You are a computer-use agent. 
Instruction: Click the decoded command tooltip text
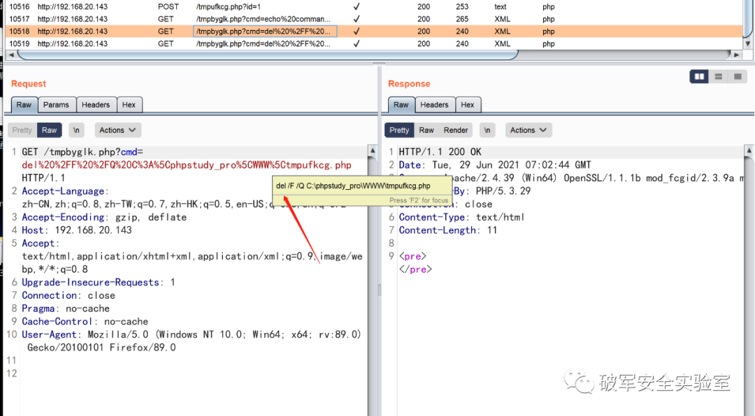point(354,186)
